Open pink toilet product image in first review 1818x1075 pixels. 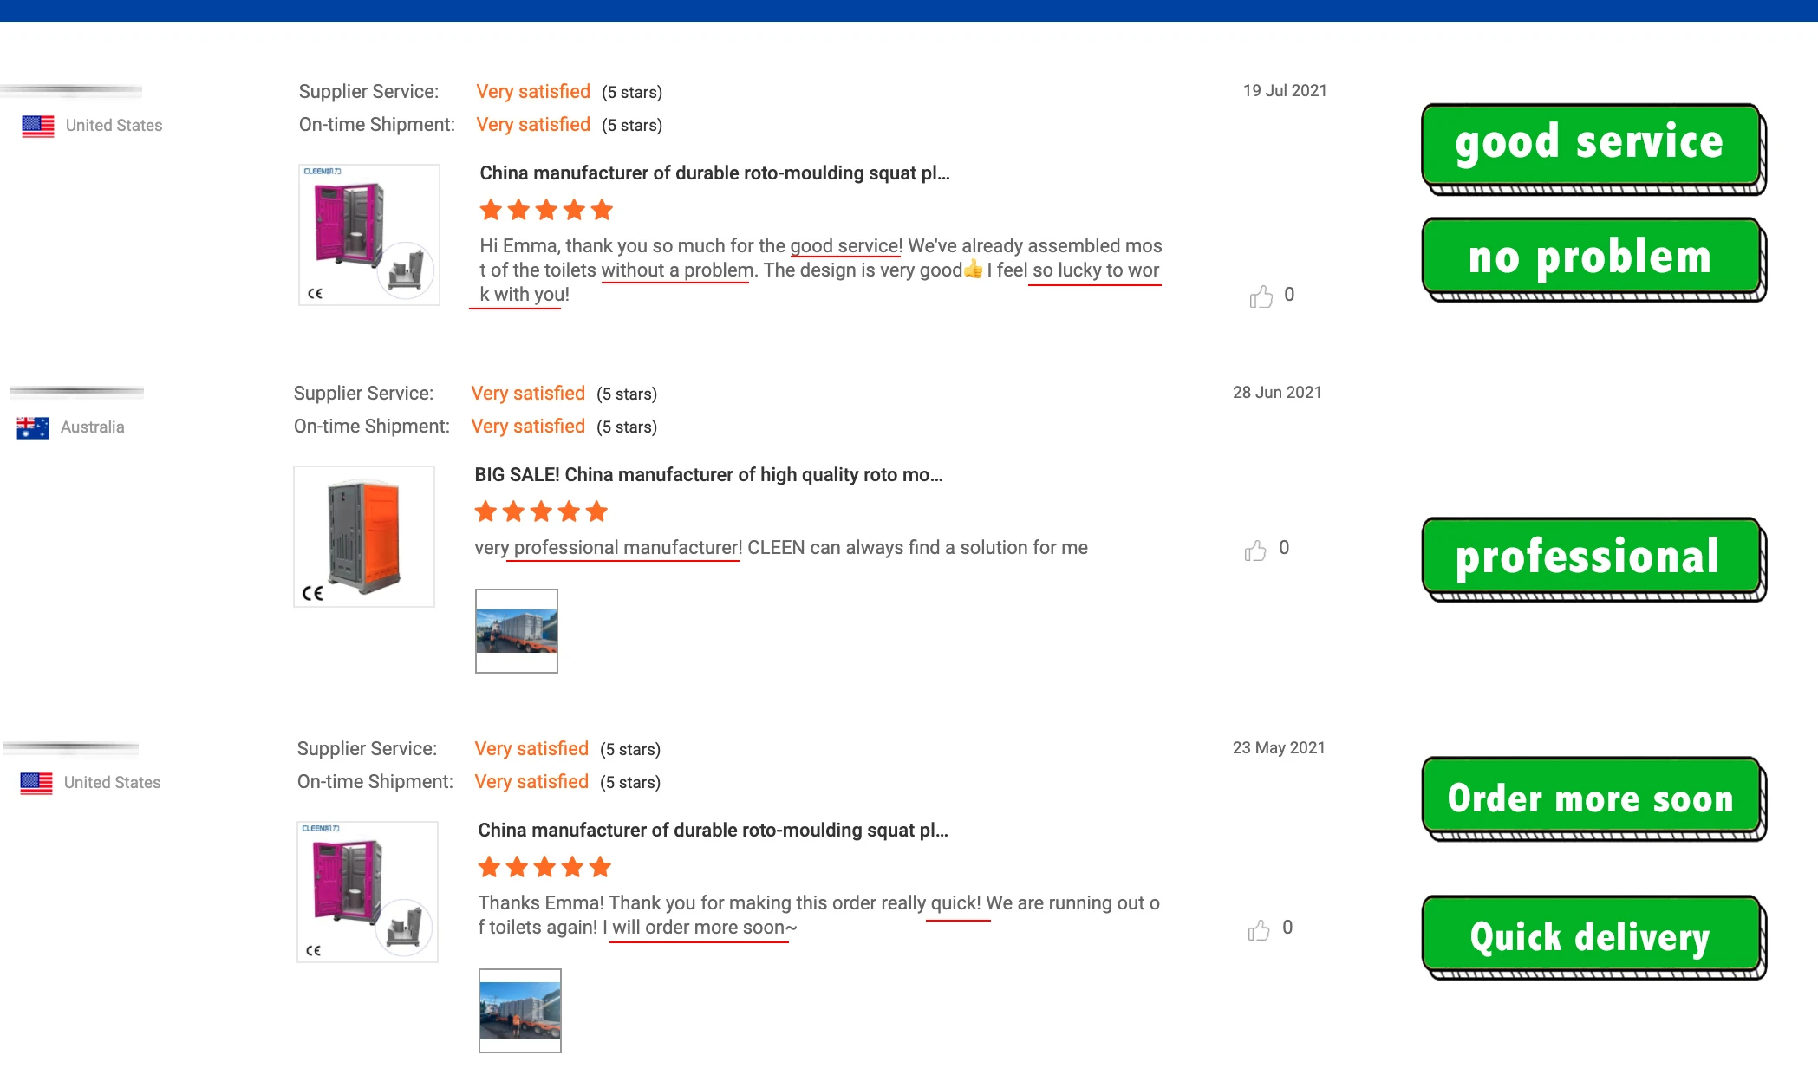point(369,235)
